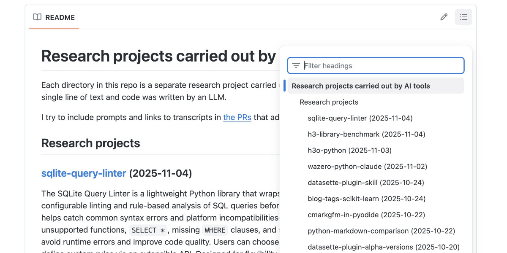Select the 'Research projects' heading entry
The width and height of the screenshot is (507, 253).
coord(329,102)
